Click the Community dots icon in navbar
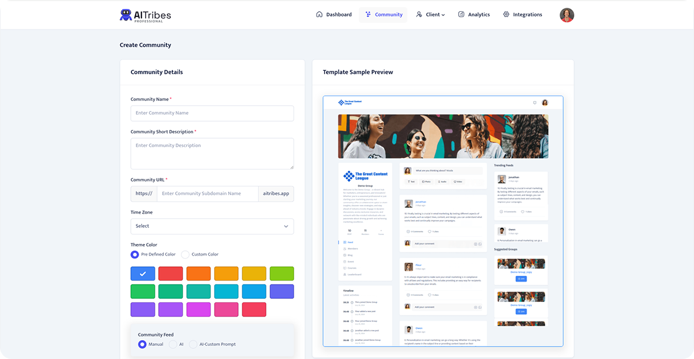Image resolution: width=694 pixels, height=359 pixels. point(368,15)
